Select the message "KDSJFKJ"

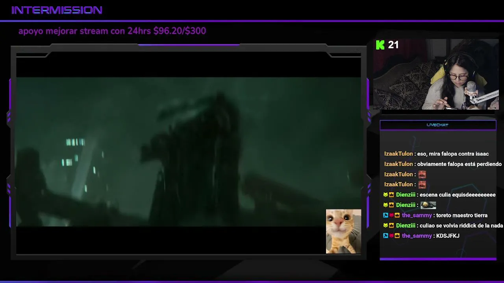(448, 236)
